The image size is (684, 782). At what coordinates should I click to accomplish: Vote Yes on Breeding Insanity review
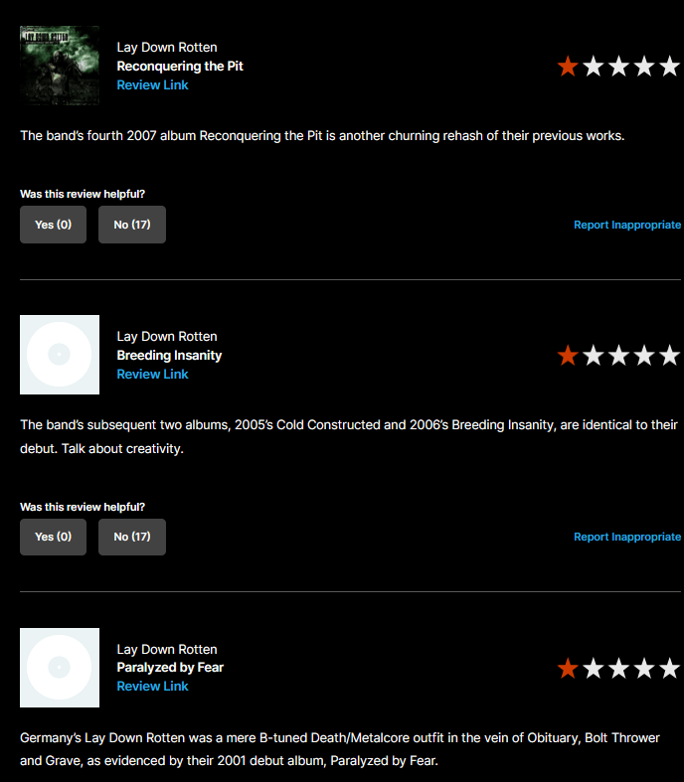[53, 537]
